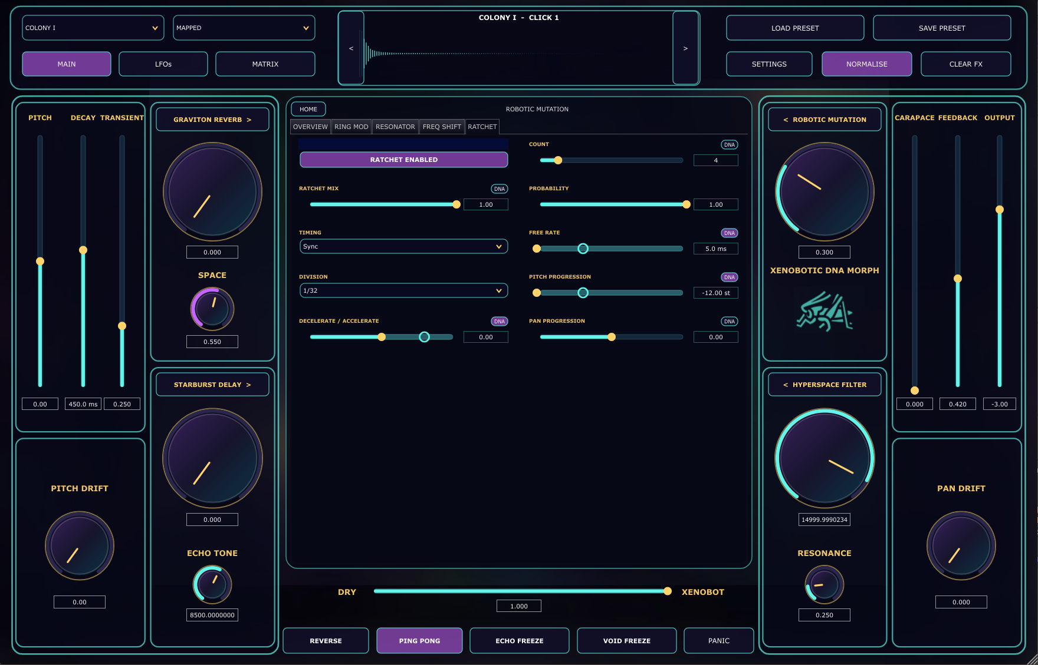
Task: Expand the Timing Sync dropdown
Action: pos(404,247)
